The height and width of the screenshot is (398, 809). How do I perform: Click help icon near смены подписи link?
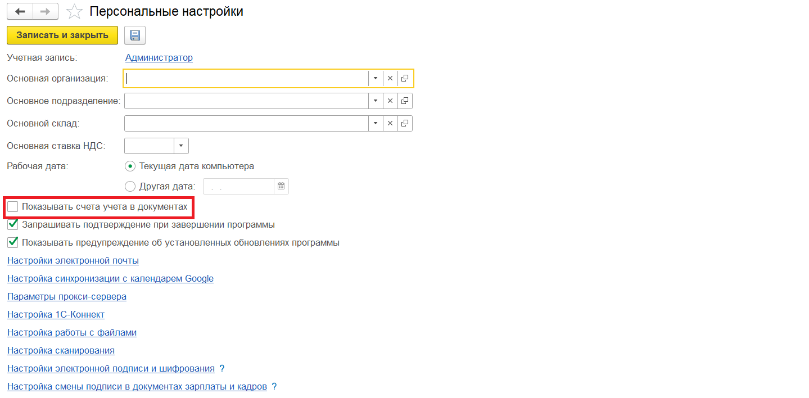(x=274, y=386)
